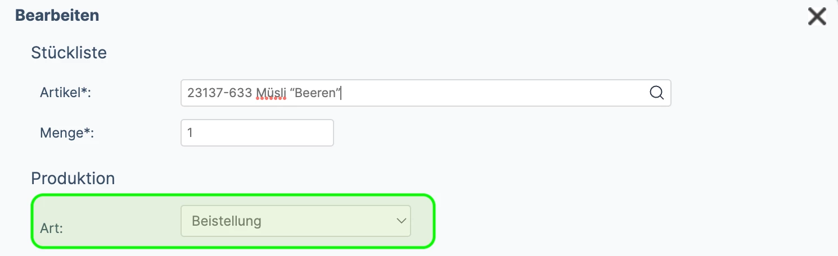
Task: Focus the Artikel input field
Action: (x=426, y=93)
